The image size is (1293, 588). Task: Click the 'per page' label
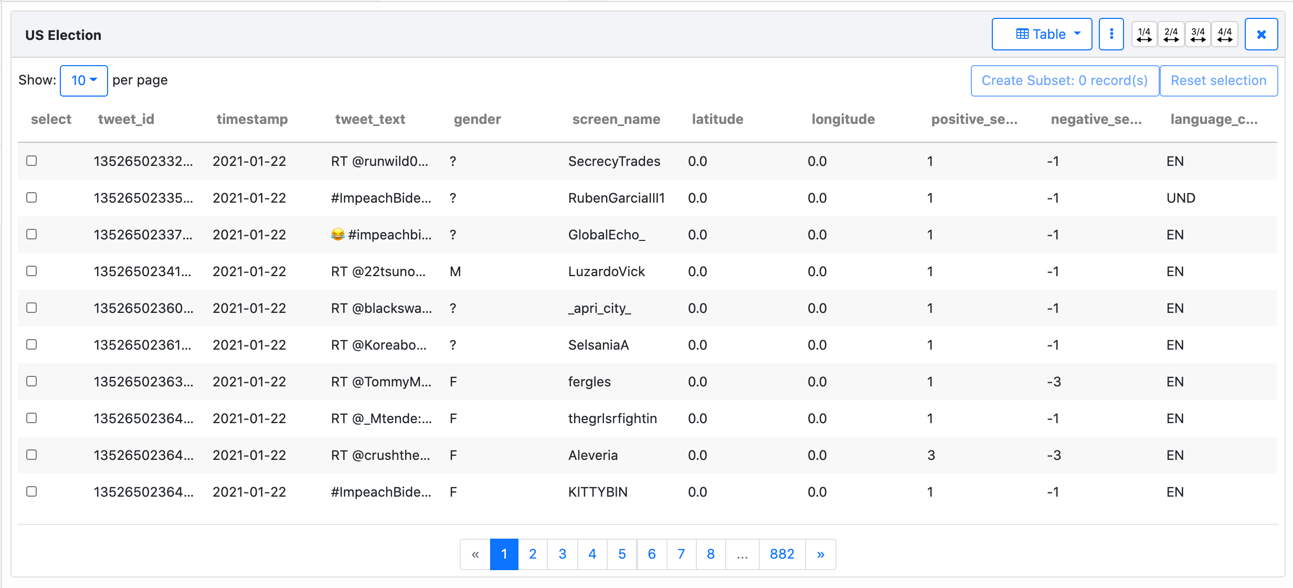point(140,80)
